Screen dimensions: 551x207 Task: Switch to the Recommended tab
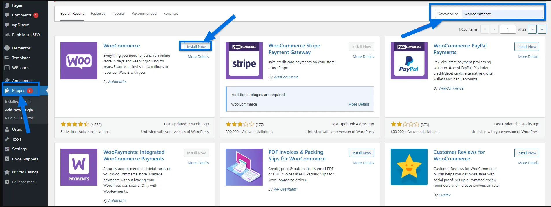click(144, 14)
